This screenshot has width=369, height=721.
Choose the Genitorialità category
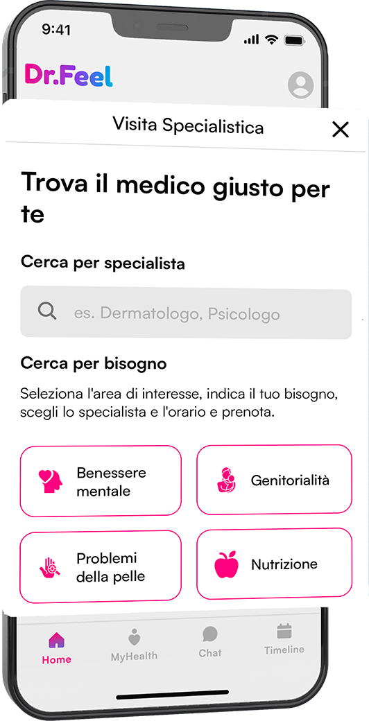coord(274,479)
